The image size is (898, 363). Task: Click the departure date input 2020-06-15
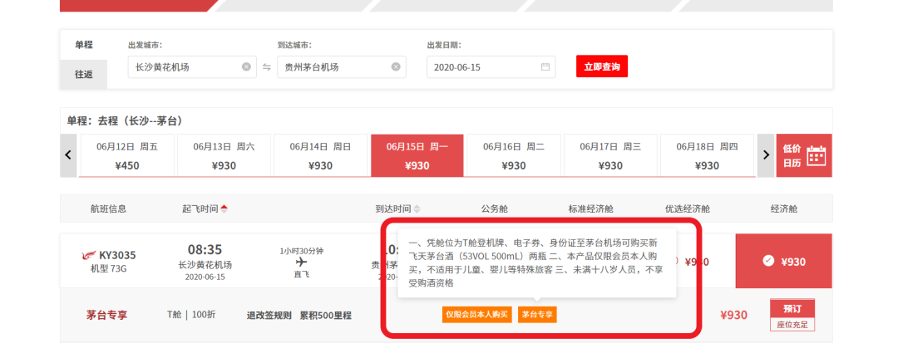click(491, 67)
